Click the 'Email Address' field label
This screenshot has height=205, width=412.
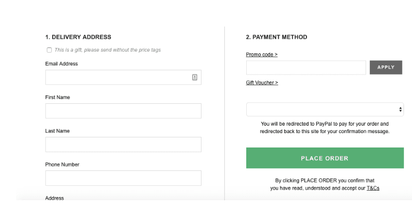pos(61,64)
